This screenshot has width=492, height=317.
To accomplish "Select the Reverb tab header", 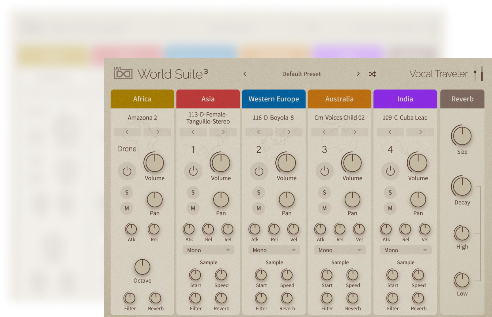I will pyautogui.click(x=462, y=99).
